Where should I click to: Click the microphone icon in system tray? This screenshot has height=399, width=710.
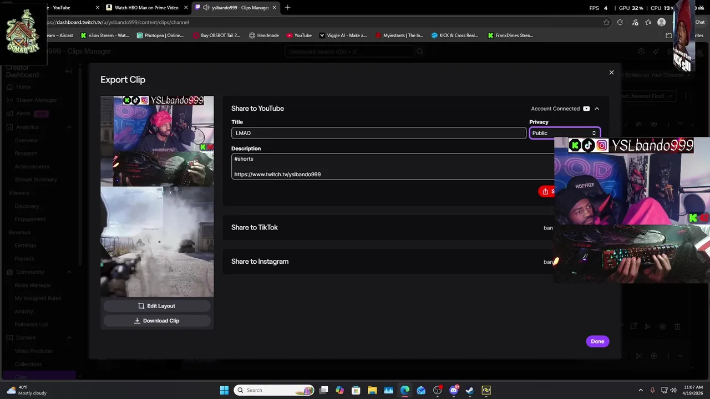[652, 390]
